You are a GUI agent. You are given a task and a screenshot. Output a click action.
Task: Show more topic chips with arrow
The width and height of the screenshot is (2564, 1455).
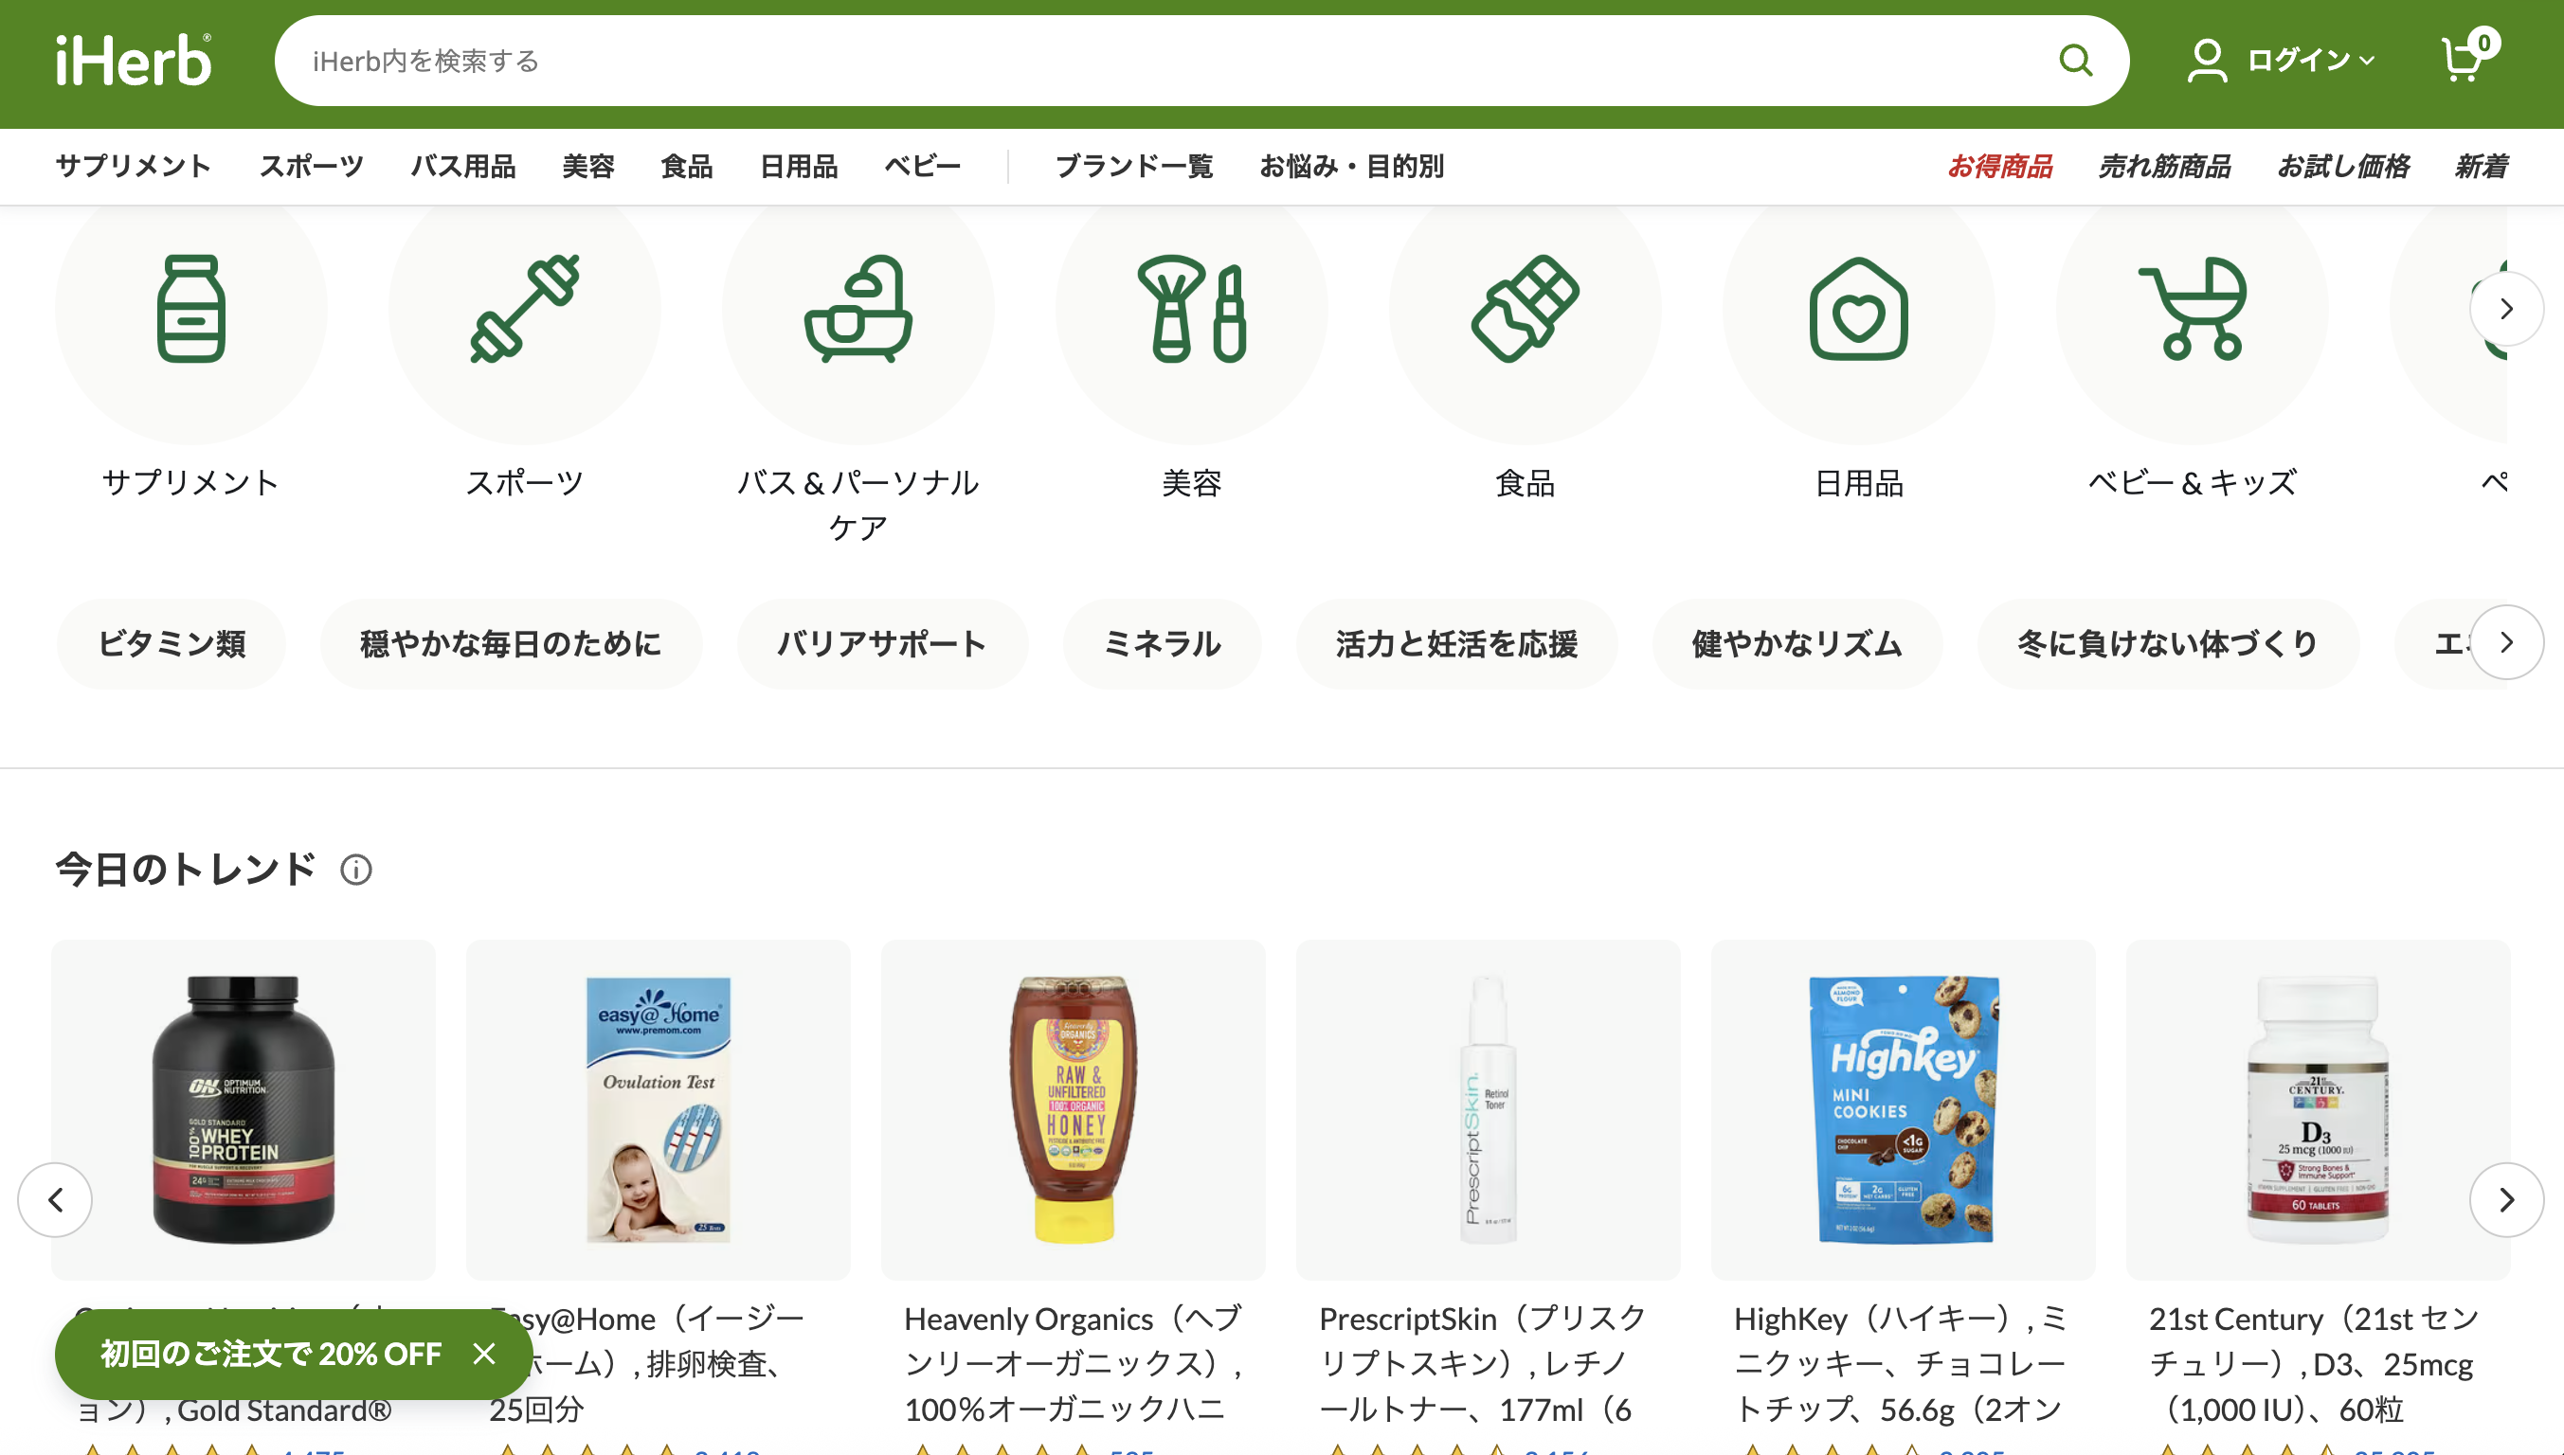tap(2506, 642)
